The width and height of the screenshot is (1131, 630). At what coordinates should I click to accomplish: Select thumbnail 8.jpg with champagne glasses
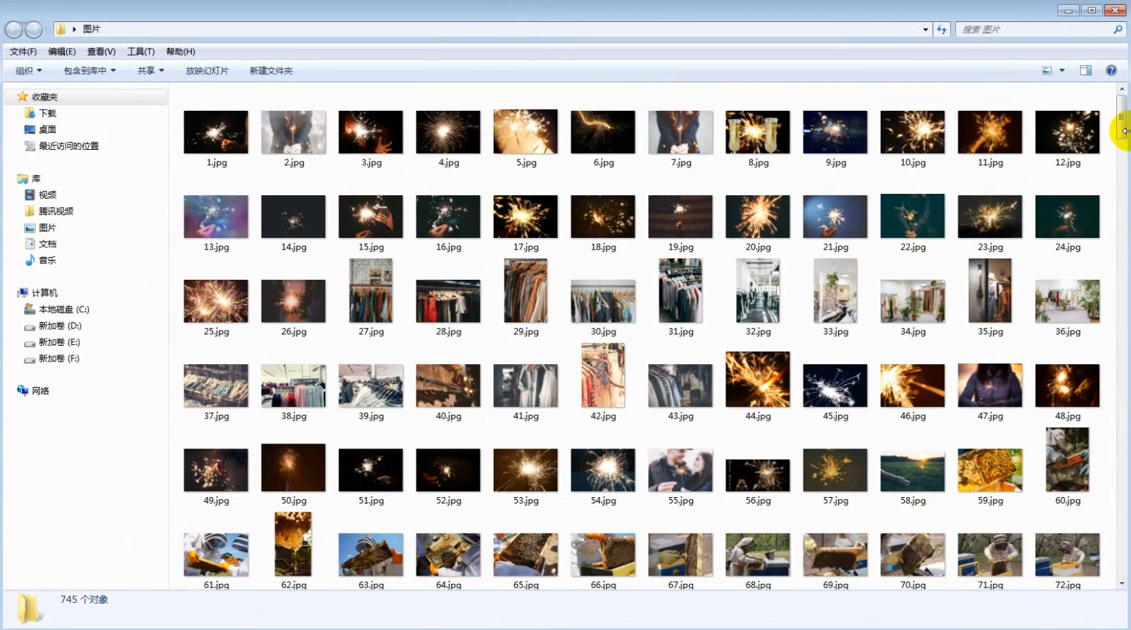point(758,132)
